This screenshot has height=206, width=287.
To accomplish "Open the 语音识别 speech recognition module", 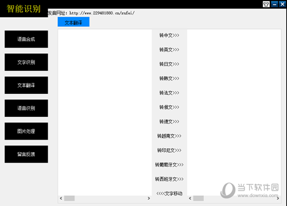I will [26, 108].
